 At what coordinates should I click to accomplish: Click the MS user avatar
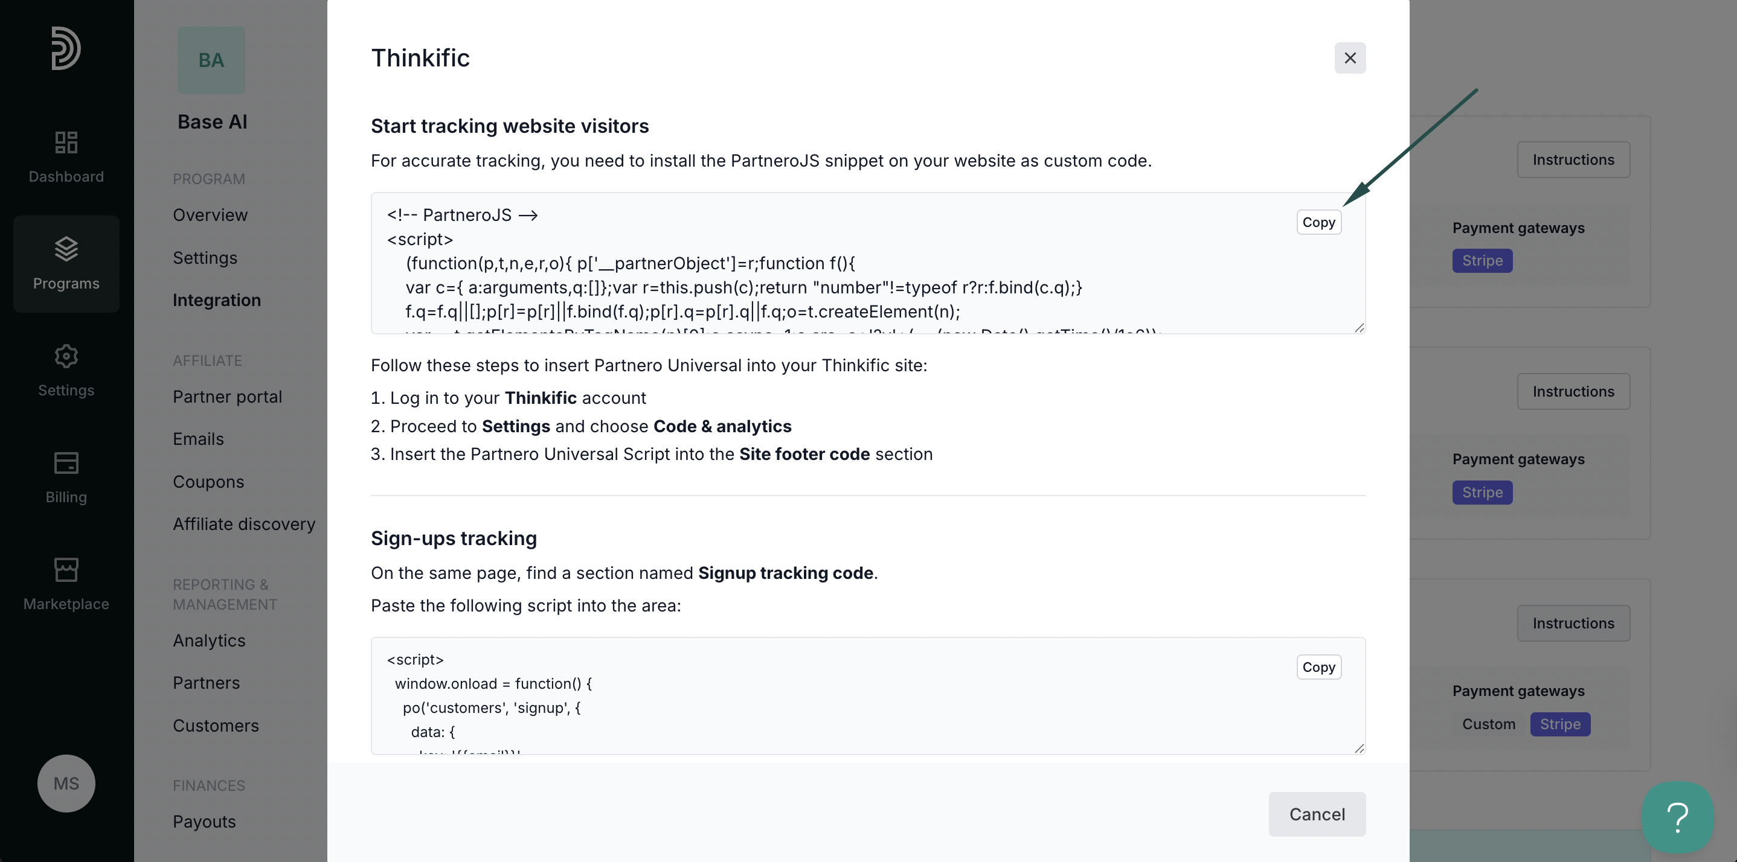pyautogui.click(x=66, y=783)
